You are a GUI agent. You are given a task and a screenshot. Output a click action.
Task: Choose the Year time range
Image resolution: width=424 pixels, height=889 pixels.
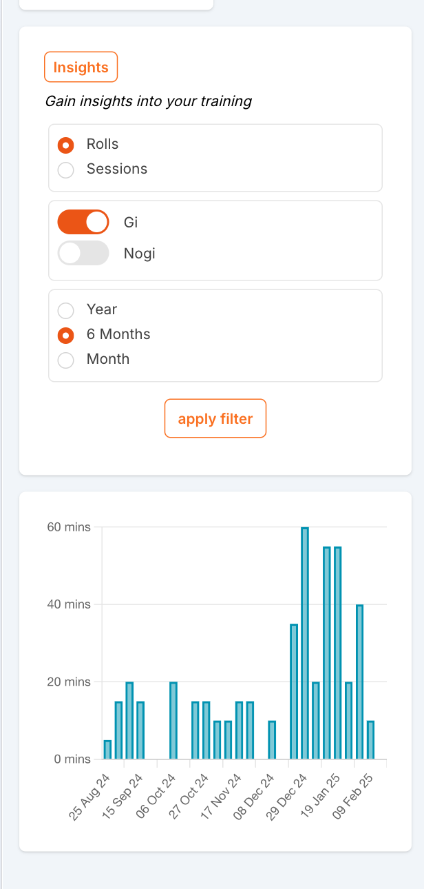pyautogui.click(x=66, y=310)
